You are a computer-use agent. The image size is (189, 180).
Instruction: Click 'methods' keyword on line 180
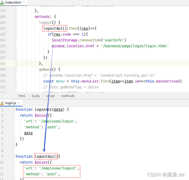point(42,17)
